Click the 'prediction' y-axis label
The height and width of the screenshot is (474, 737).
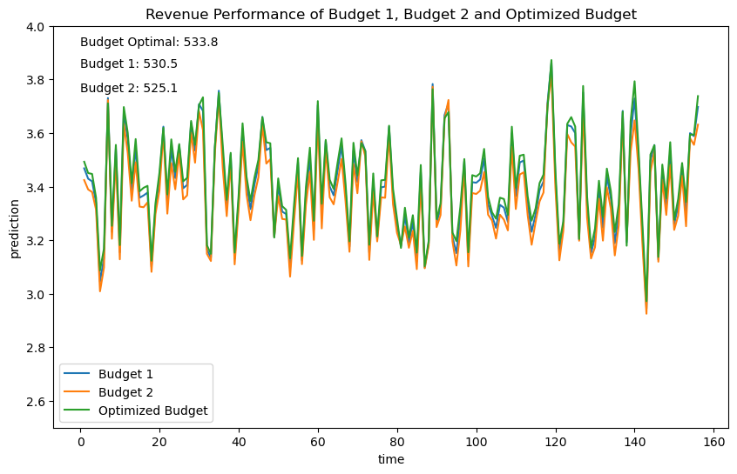pos(15,228)
